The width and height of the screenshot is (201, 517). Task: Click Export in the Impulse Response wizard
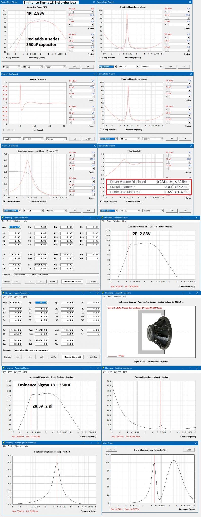88,139
